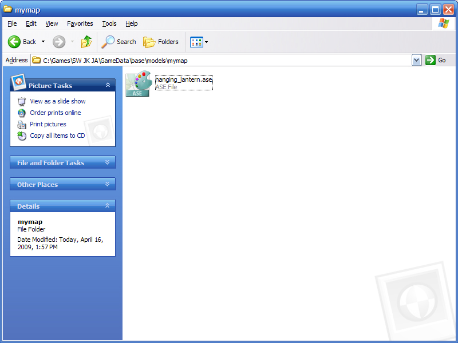The image size is (458, 343).
Task: Click the Copy to CD icon
Action: pos(22,136)
